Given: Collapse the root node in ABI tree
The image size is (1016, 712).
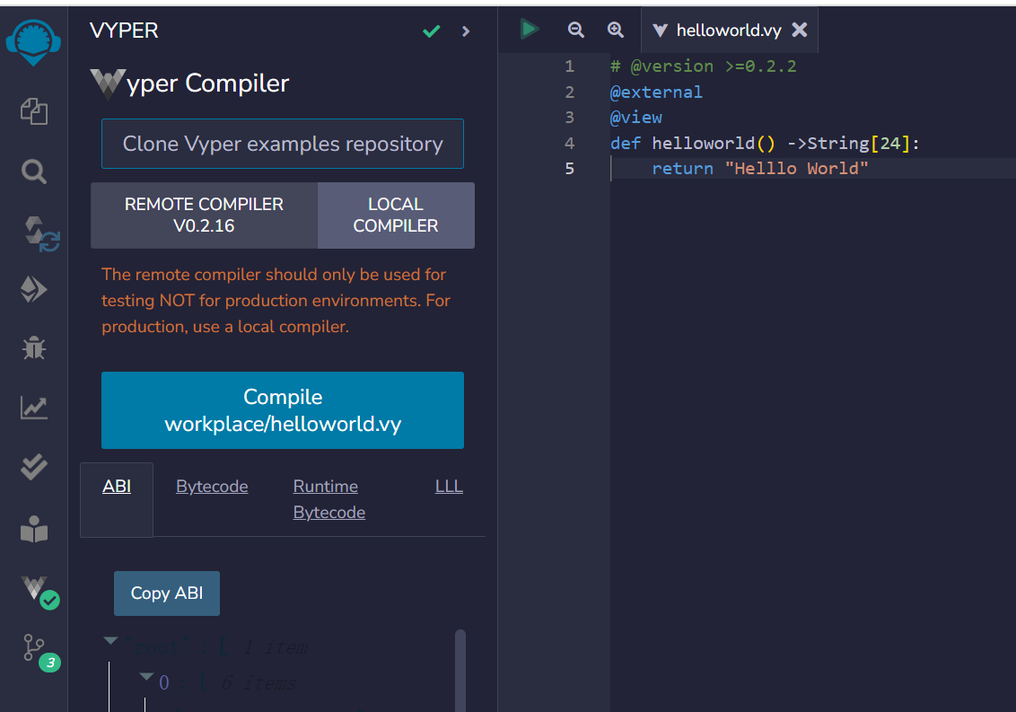Looking at the screenshot, I should point(110,641).
